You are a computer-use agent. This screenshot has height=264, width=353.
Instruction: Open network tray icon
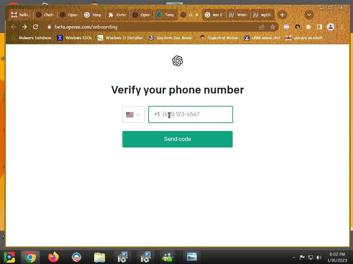click(311, 257)
